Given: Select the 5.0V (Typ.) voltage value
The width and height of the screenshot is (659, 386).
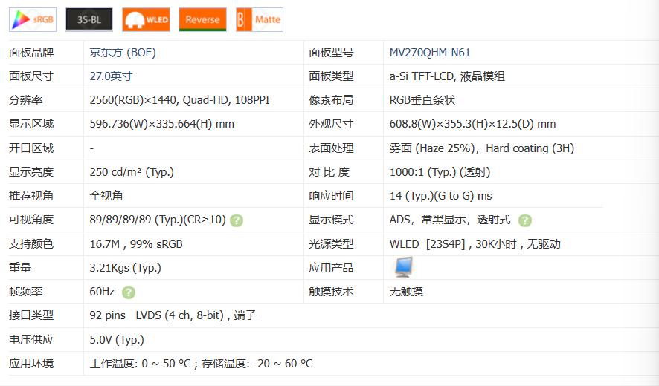Looking at the screenshot, I should pos(117,340).
